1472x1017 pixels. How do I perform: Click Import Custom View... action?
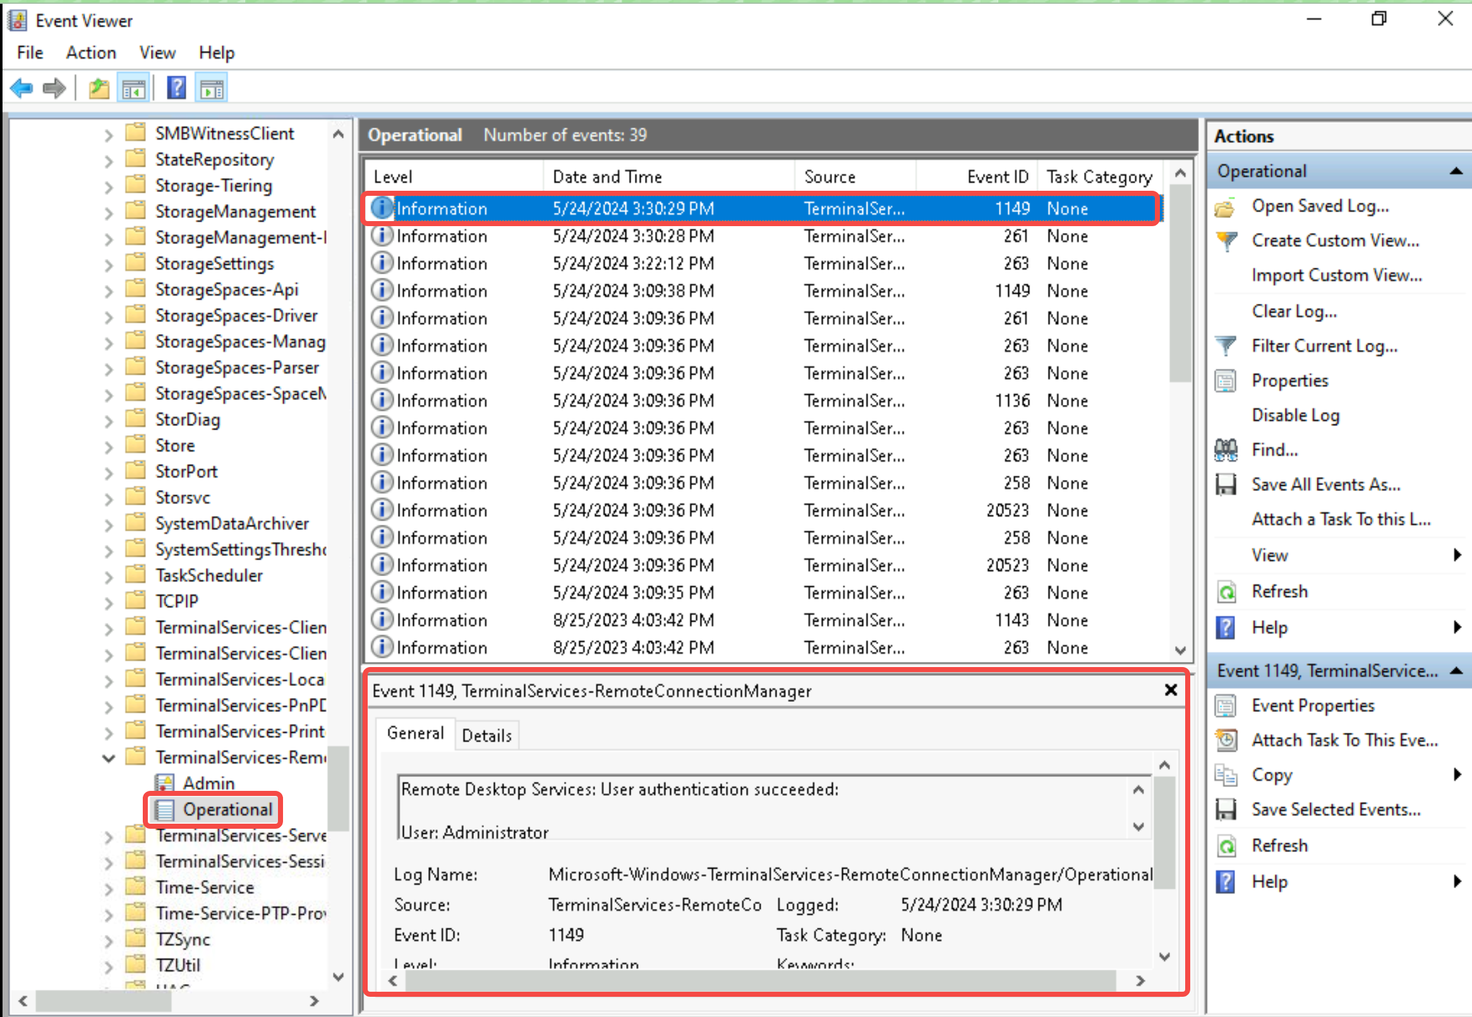[x=1337, y=275]
